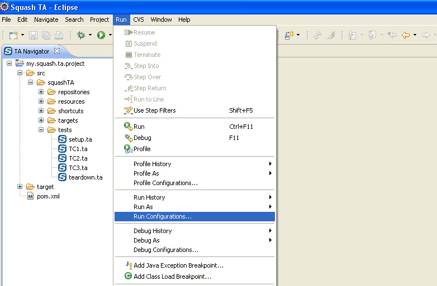Image resolution: width=437 pixels, height=286 pixels.
Task: Select the TC1.ta file icon
Action: [62, 149]
